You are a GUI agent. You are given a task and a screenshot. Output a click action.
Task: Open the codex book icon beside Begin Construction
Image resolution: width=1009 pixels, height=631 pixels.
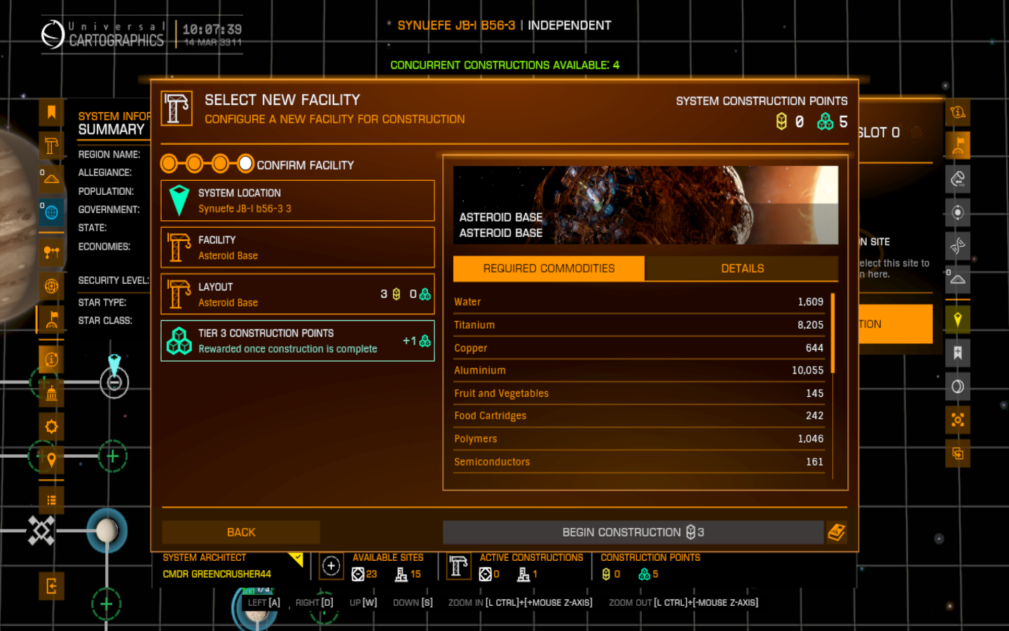(x=837, y=532)
